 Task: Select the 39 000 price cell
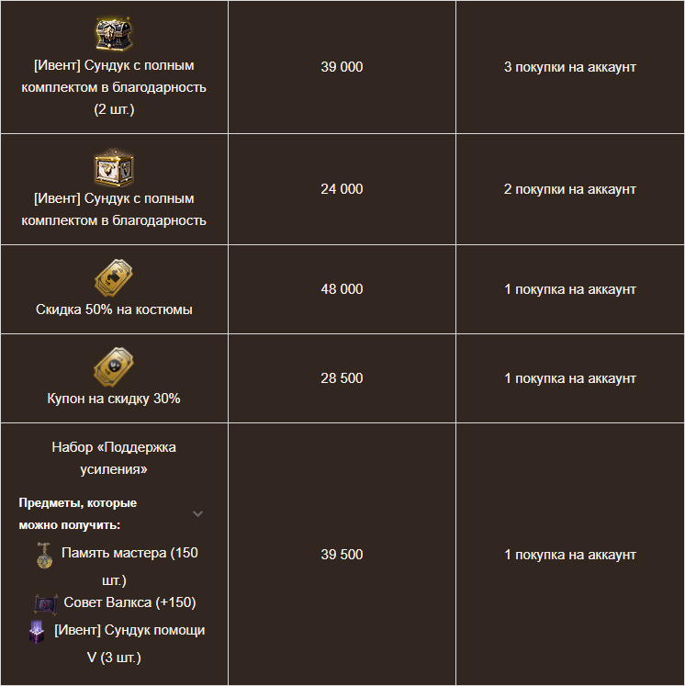pyautogui.click(x=342, y=67)
